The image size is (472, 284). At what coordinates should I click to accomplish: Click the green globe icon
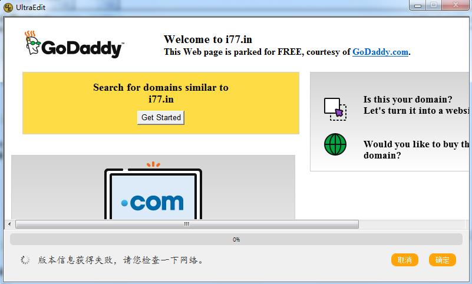coord(335,144)
